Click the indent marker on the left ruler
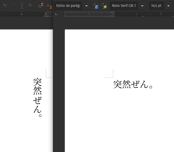 (x=46, y=14)
